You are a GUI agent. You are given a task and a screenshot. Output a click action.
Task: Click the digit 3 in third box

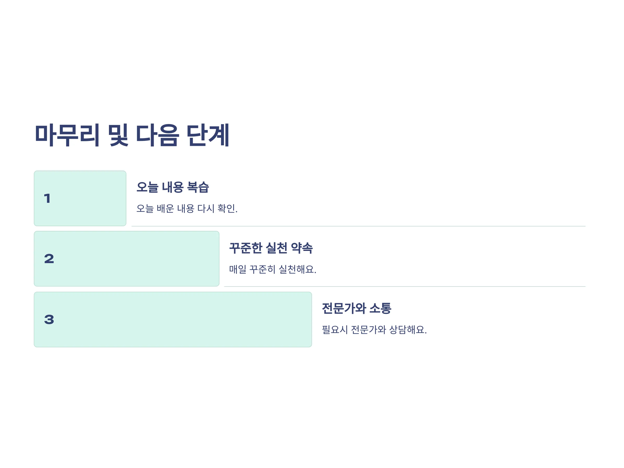49,319
